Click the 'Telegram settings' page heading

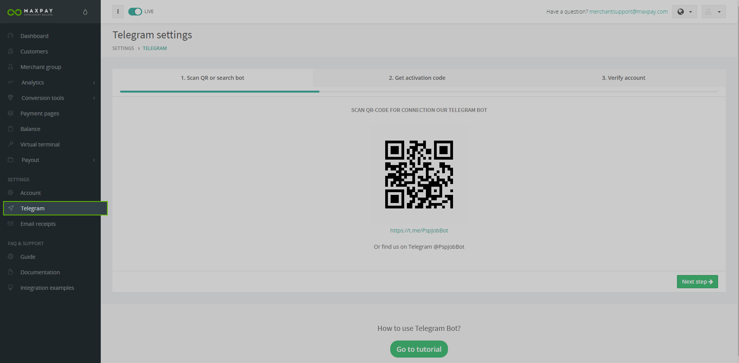[x=152, y=35]
